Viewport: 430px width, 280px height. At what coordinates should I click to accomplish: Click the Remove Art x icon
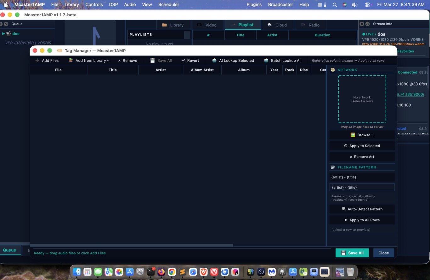tap(351, 157)
